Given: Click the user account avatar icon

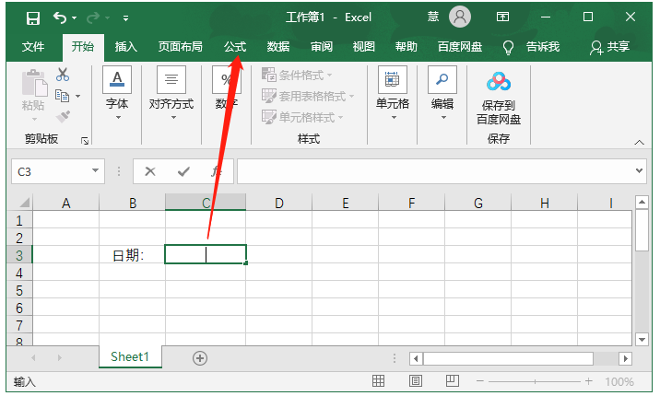Looking at the screenshot, I should tap(460, 17).
